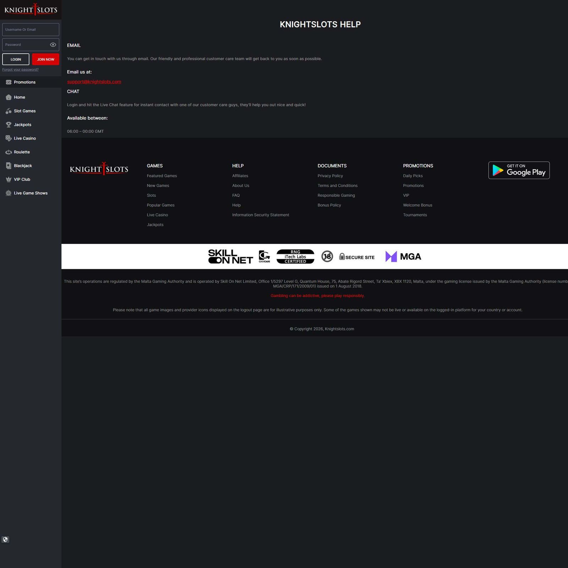568x568 pixels.
Task: Click the RNG iTech Labs Certified badge
Action: pyautogui.click(x=295, y=256)
